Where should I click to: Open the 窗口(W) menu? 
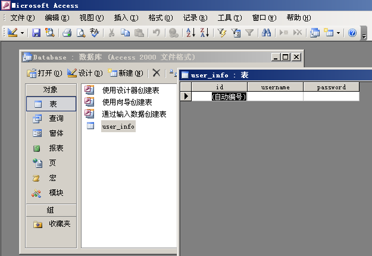[x=264, y=18]
